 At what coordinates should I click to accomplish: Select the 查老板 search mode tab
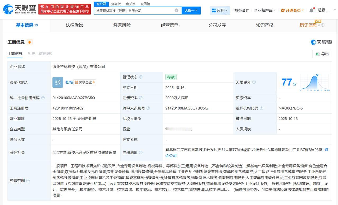116,4
